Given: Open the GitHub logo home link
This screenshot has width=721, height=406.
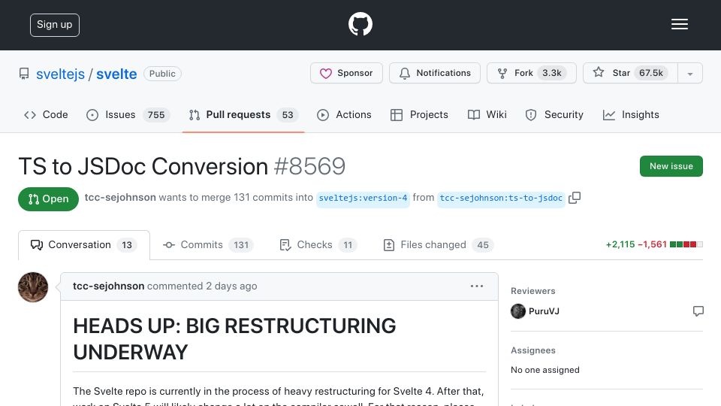Looking at the screenshot, I should (x=360, y=24).
